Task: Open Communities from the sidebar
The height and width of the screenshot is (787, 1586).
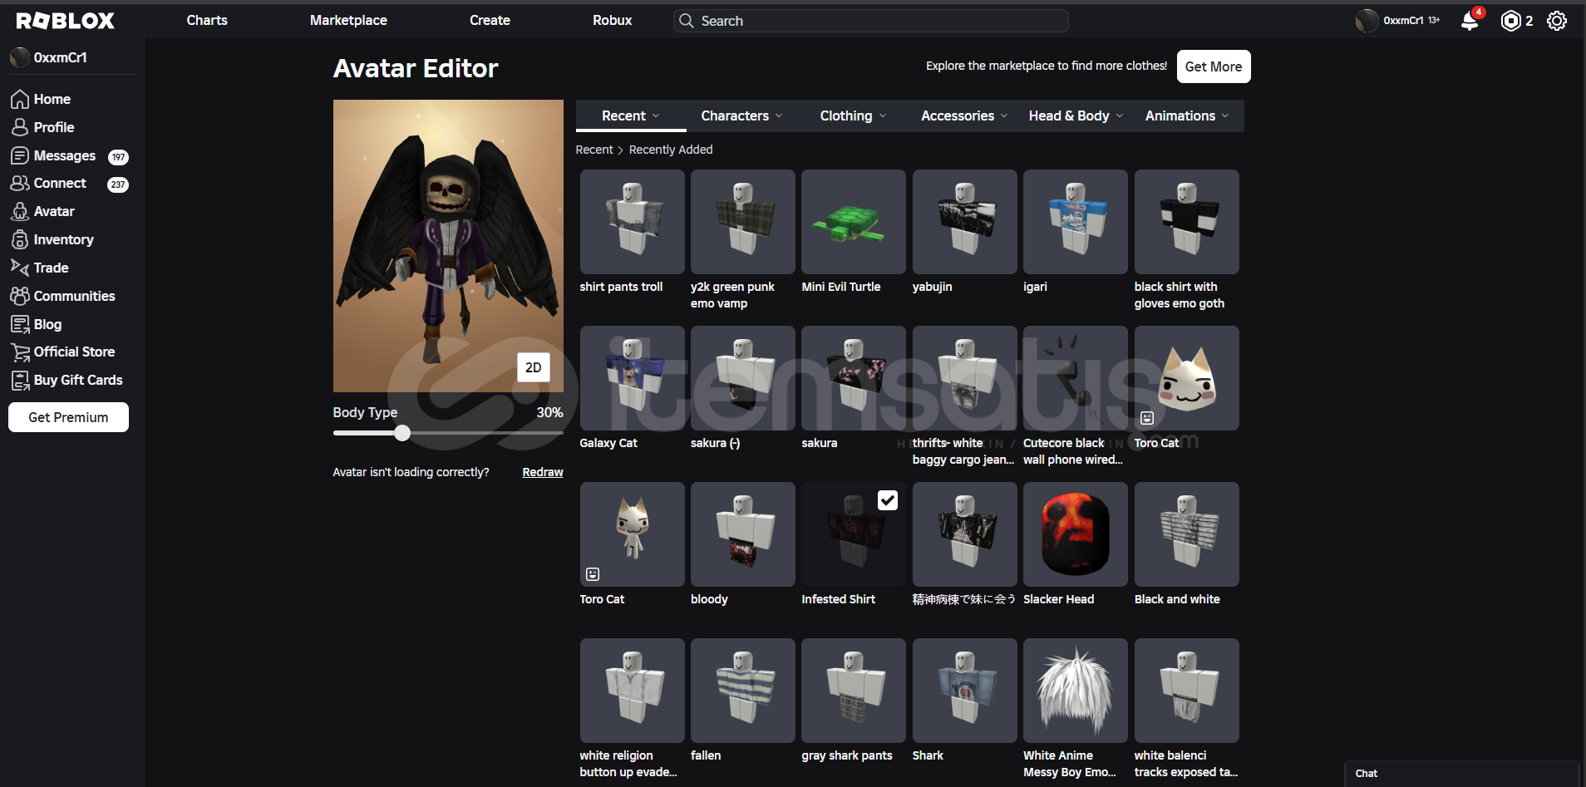Action: coord(74,296)
